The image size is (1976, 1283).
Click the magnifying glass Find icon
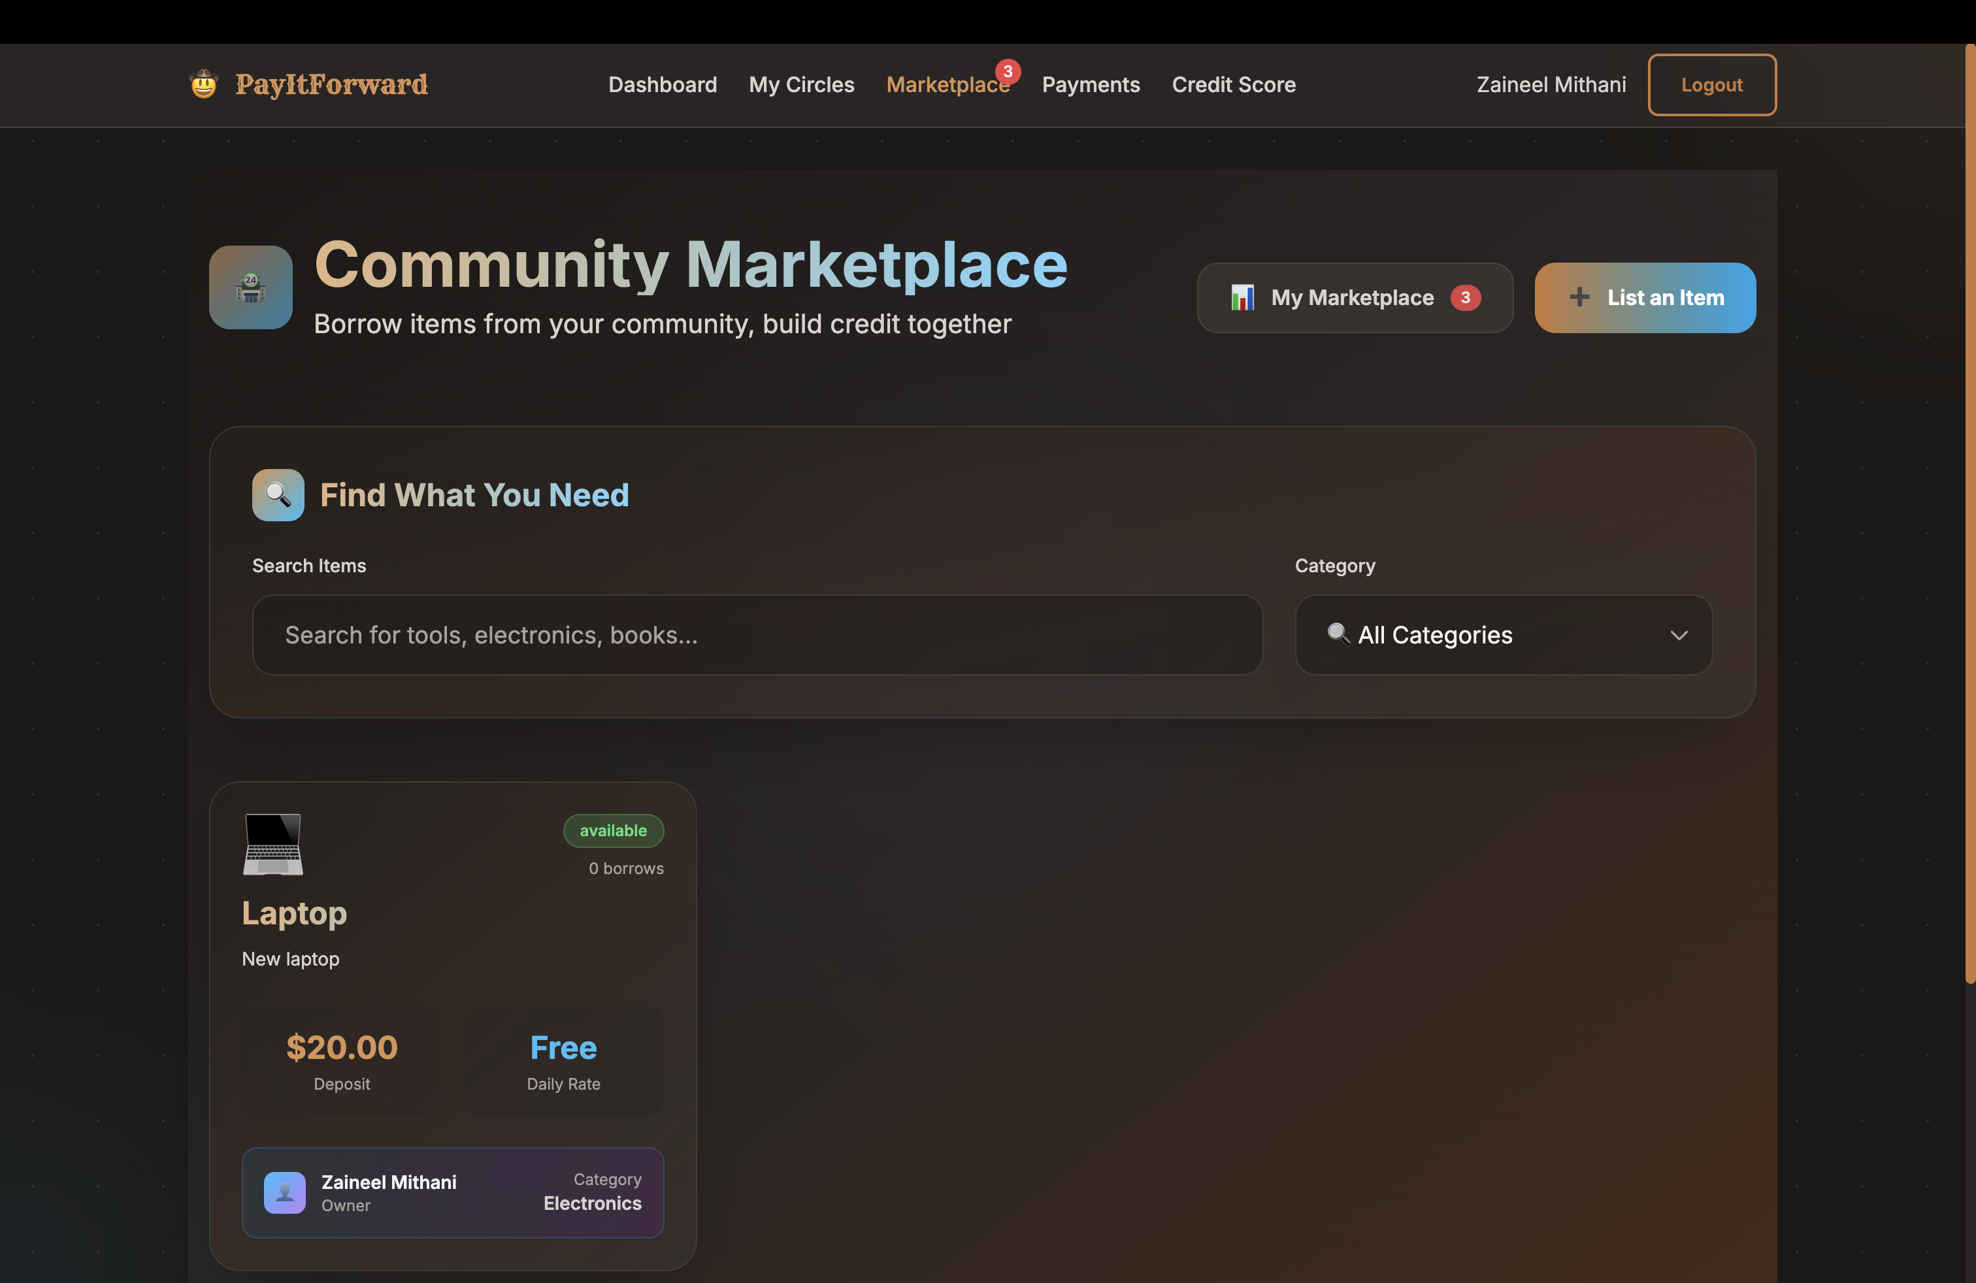pos(278,495)
